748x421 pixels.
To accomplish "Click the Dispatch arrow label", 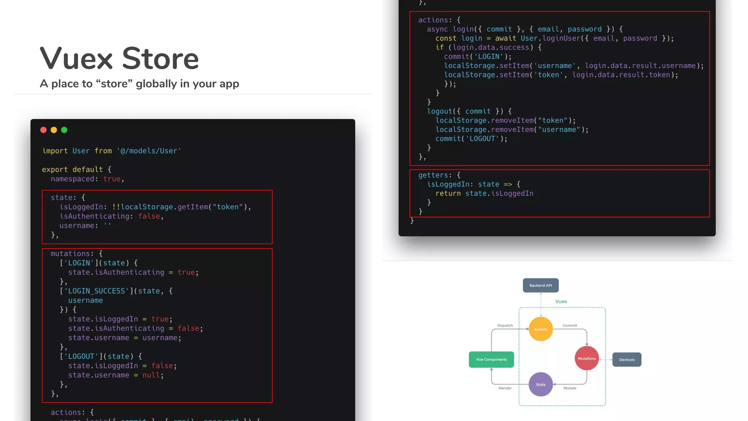I will click(505, 325).
